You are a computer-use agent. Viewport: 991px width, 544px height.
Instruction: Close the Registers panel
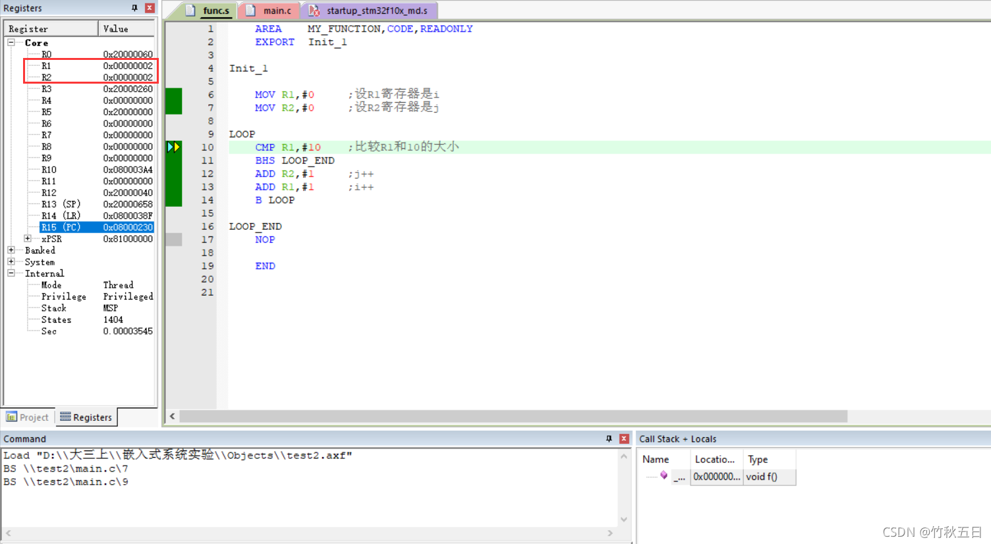tap(150, 8)
